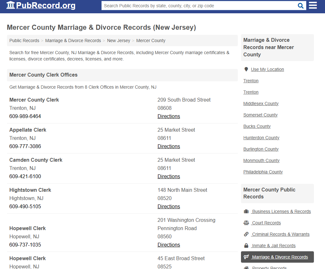This screenshot has height=269, width=325.
Task: Open the hamburger menu icon
Action: pyautogui.click(x=313, y=5)
